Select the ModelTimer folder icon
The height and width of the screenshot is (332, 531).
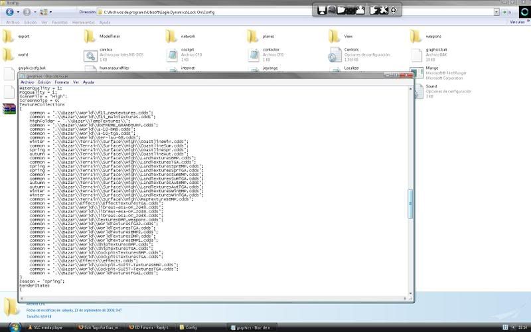(x=90, y=36)
